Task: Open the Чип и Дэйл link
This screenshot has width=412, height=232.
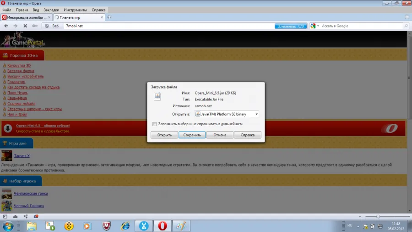Action: [x=17, y=115]
